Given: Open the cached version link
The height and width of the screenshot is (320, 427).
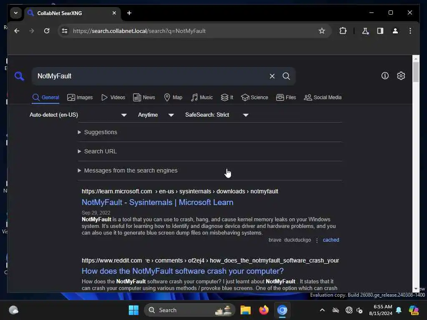Looking at the screenshot, I should pos(331,240).
